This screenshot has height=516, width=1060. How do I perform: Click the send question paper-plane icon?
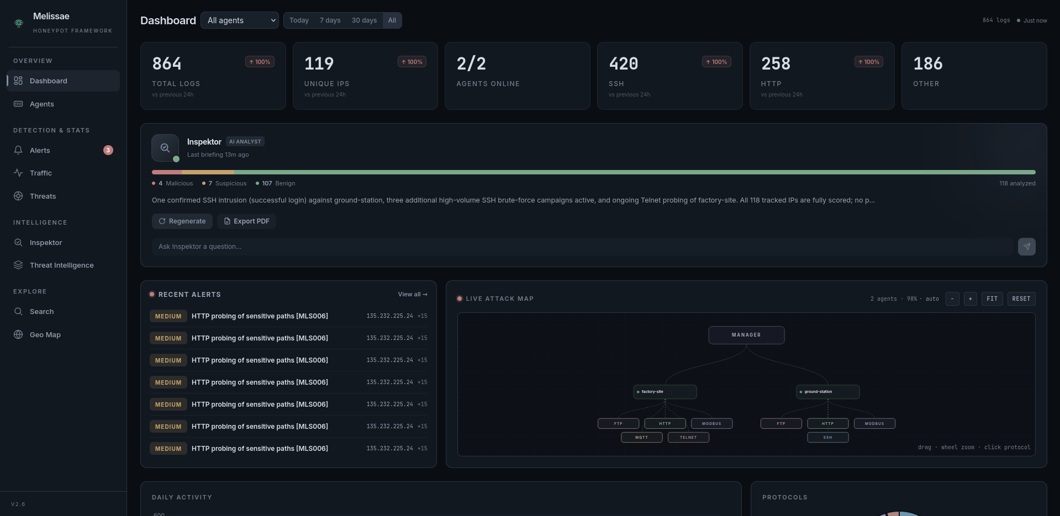(x=1026, y=247)
